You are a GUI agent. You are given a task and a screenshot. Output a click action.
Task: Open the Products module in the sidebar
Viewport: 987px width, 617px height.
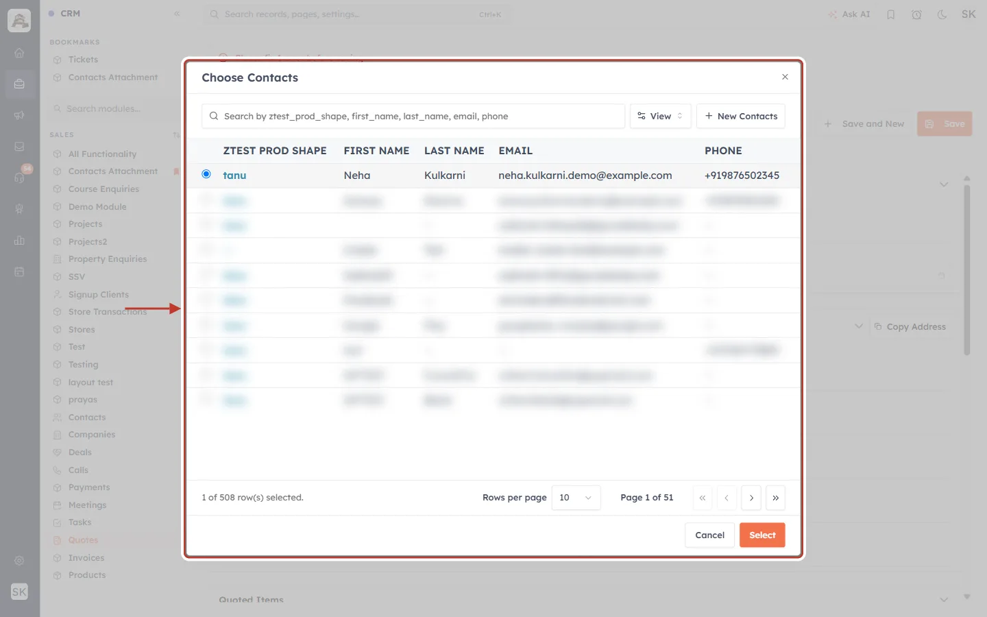87,575
